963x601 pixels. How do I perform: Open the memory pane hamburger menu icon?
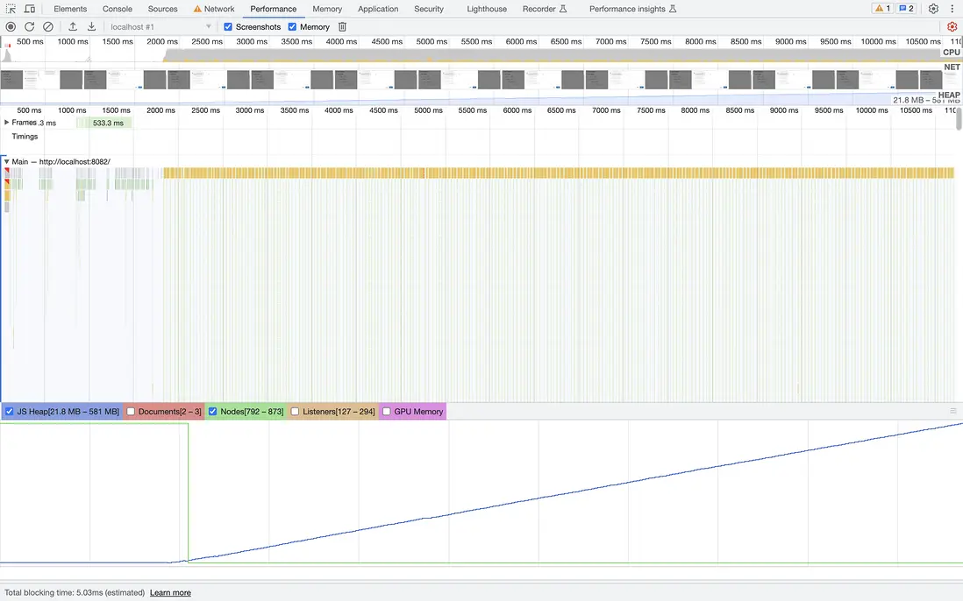pyautogui.click(x=953, y=411)
